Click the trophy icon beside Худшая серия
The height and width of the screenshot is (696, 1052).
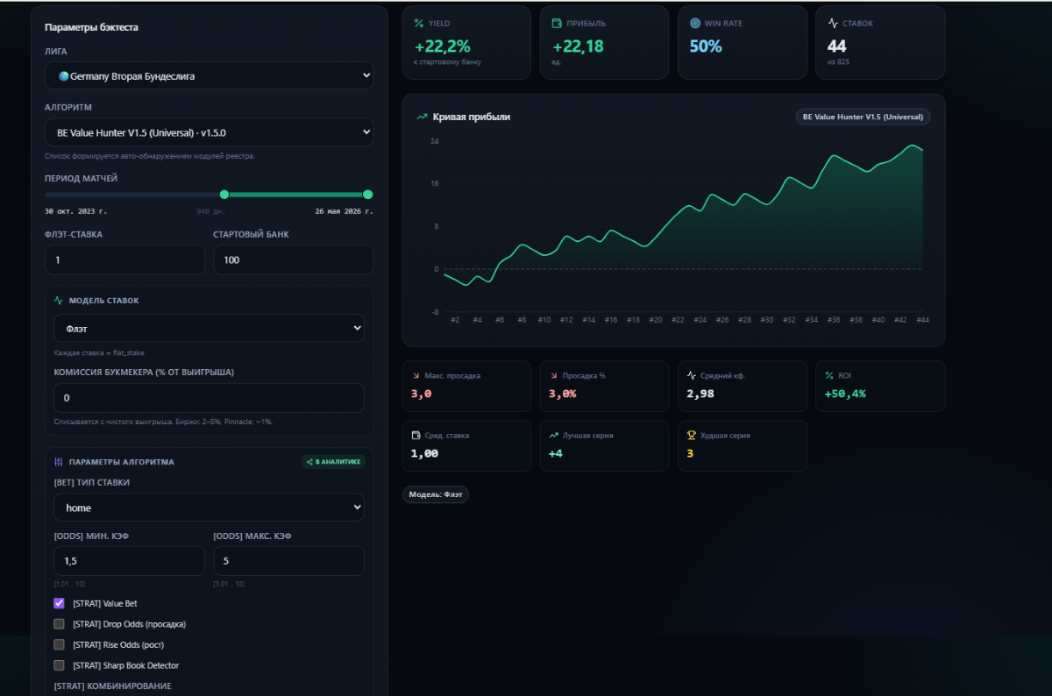click(x=692, y=435)
